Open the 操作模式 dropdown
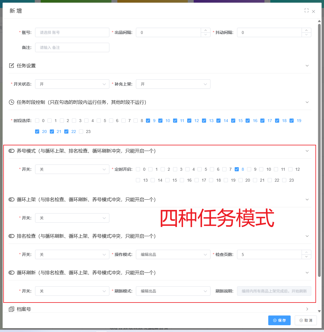 click(x=173, y=254)
